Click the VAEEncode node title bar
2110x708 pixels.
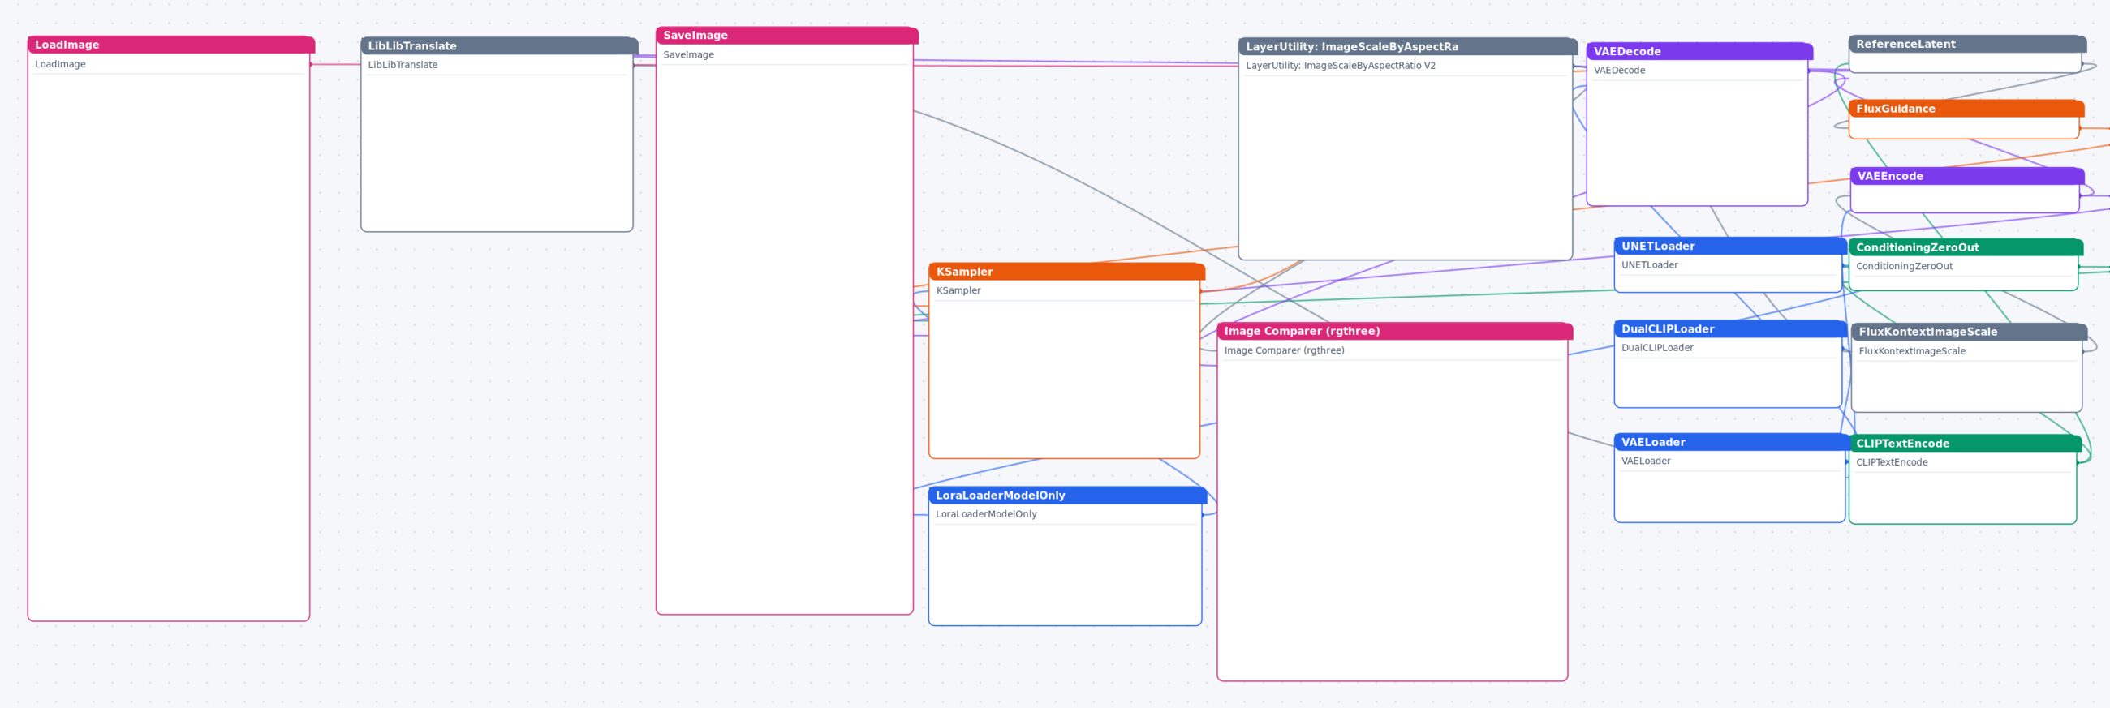pos(1967,176)
